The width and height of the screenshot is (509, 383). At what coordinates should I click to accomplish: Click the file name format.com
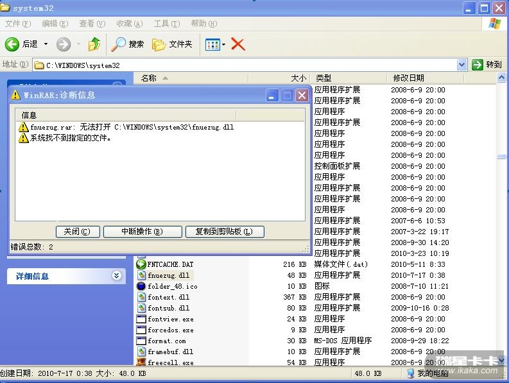[166, 341]
